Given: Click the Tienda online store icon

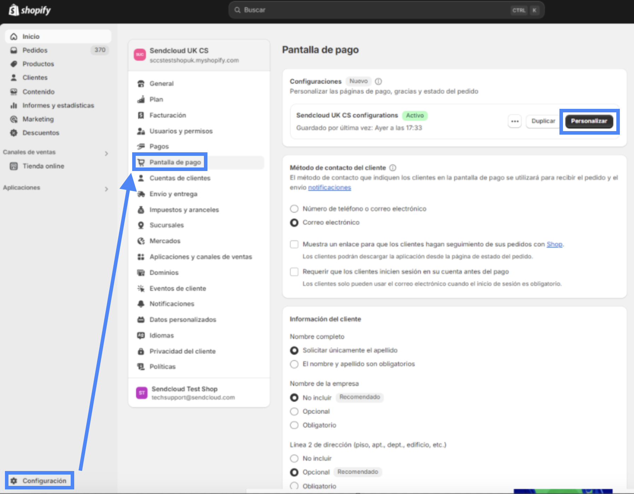Looking at the screenshot, I should point(14,166).
